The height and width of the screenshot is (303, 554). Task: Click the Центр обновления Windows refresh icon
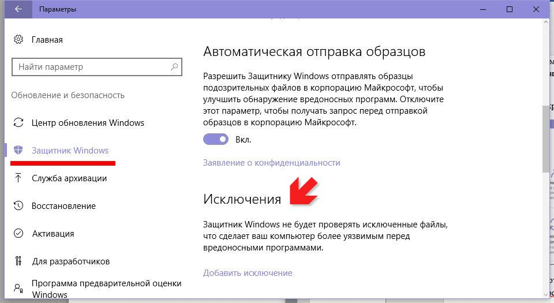[x=18, y=122]
